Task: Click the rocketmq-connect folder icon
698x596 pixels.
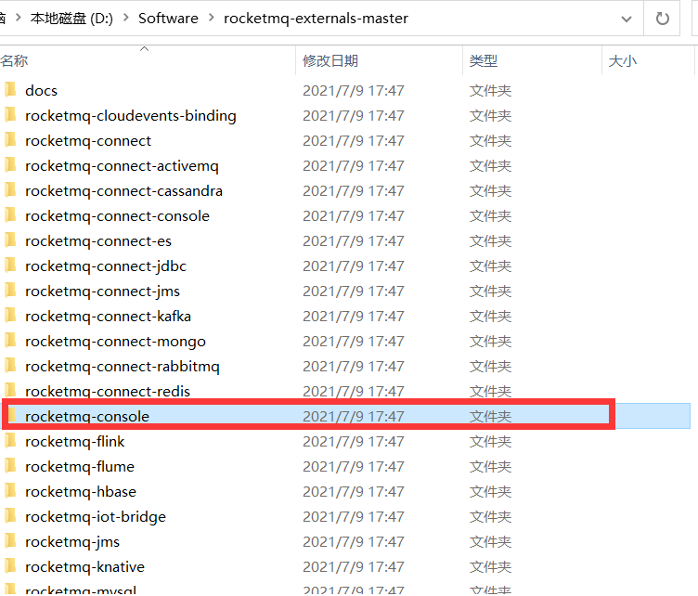Action: (10, 140)
